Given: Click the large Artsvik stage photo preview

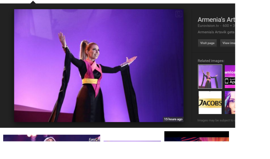Looking at the screenshot, I should pos(99,66).
